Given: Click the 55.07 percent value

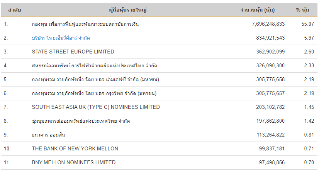Looking at the screenshot, I should [x=307, y=24].
